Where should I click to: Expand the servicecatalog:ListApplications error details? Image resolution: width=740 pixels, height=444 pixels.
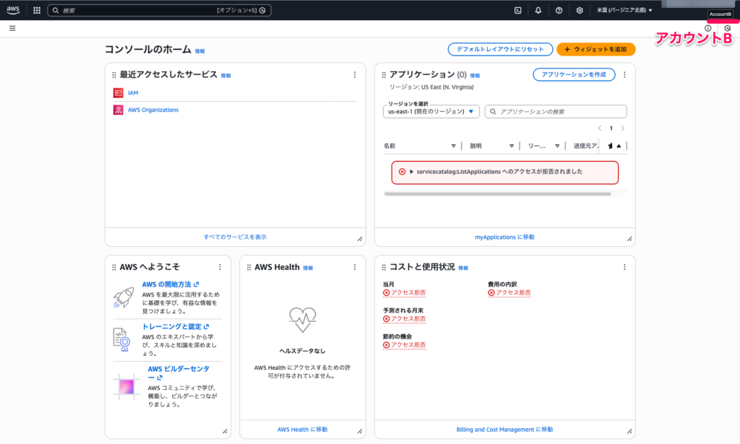point(411,172)
